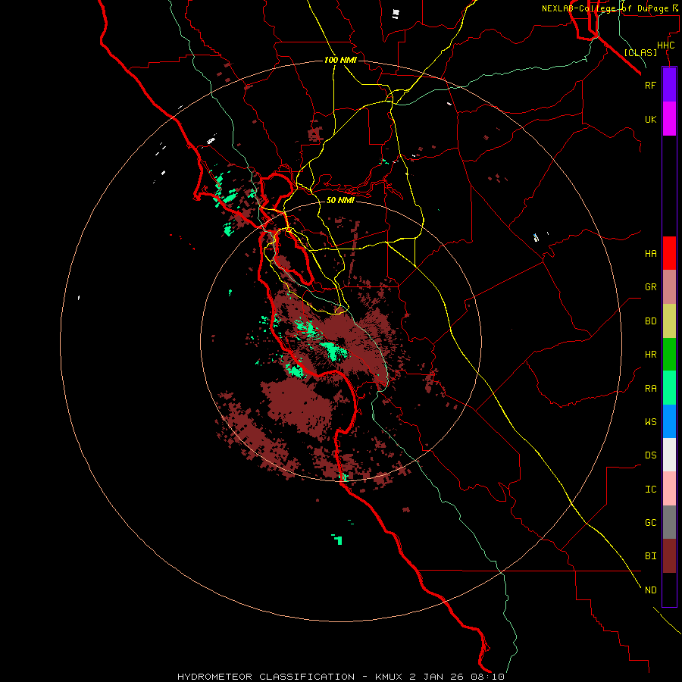Click the white DS legend swatch

[669, 455]
